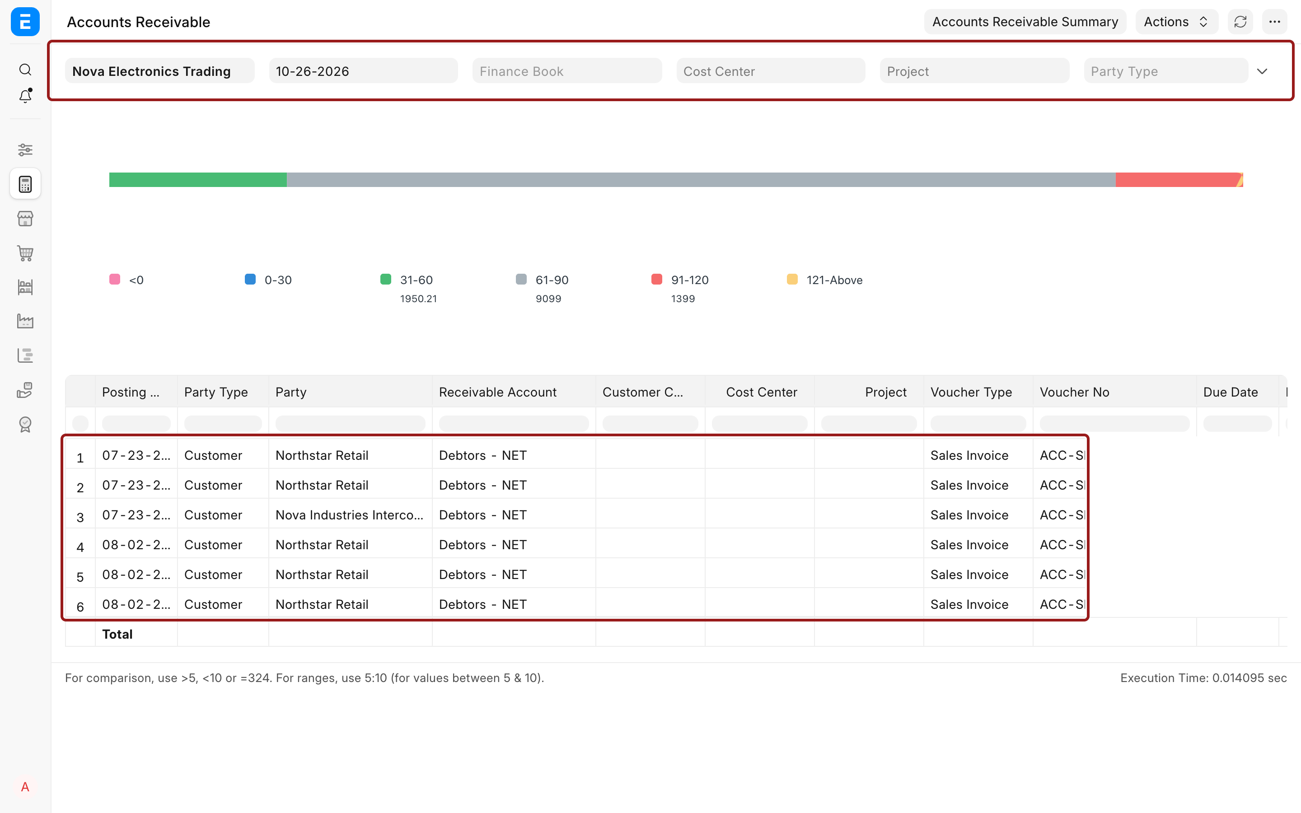This screenshot has height=813, width=1301.
Task: Click the Due Date column header
Action: (1238, 392)
